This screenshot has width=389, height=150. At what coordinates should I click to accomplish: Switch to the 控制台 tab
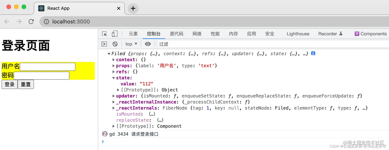pos(154,34)
